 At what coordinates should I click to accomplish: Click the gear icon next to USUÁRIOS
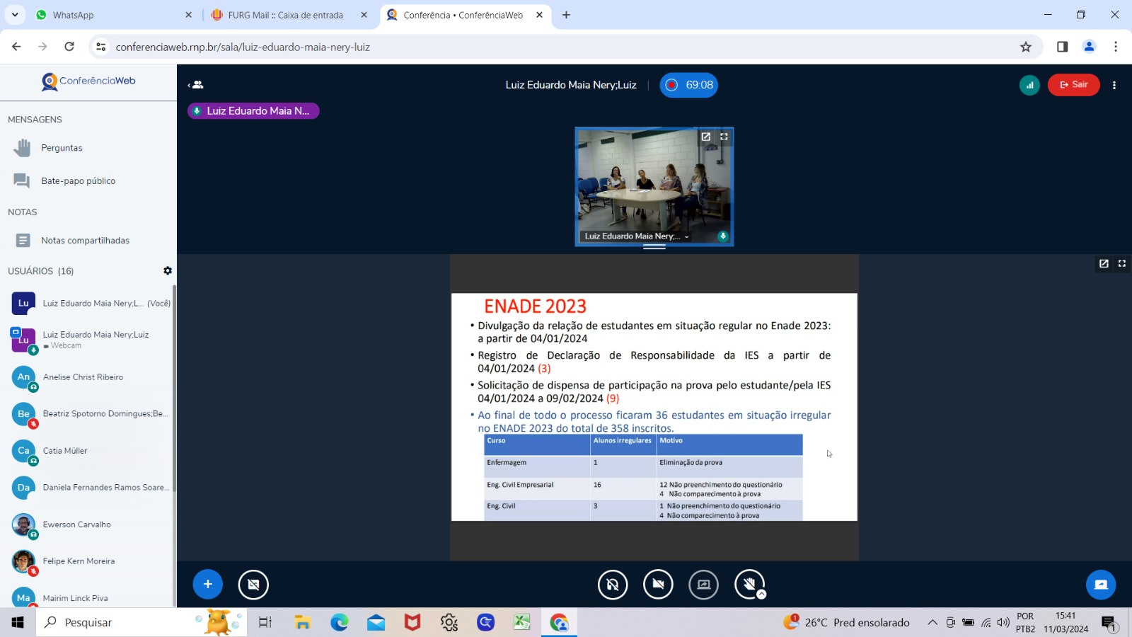pyautogui.click(x=168, y=270)
